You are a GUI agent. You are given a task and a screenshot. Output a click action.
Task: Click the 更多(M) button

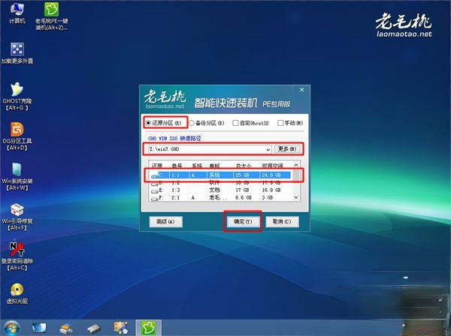[x=287, y=149]
